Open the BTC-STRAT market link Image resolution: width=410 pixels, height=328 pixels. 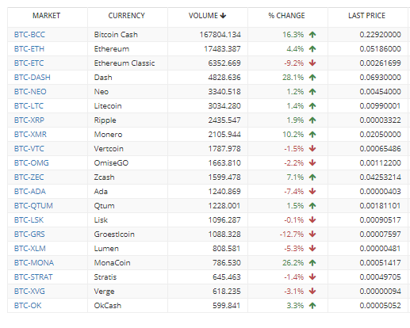point(33,277)
